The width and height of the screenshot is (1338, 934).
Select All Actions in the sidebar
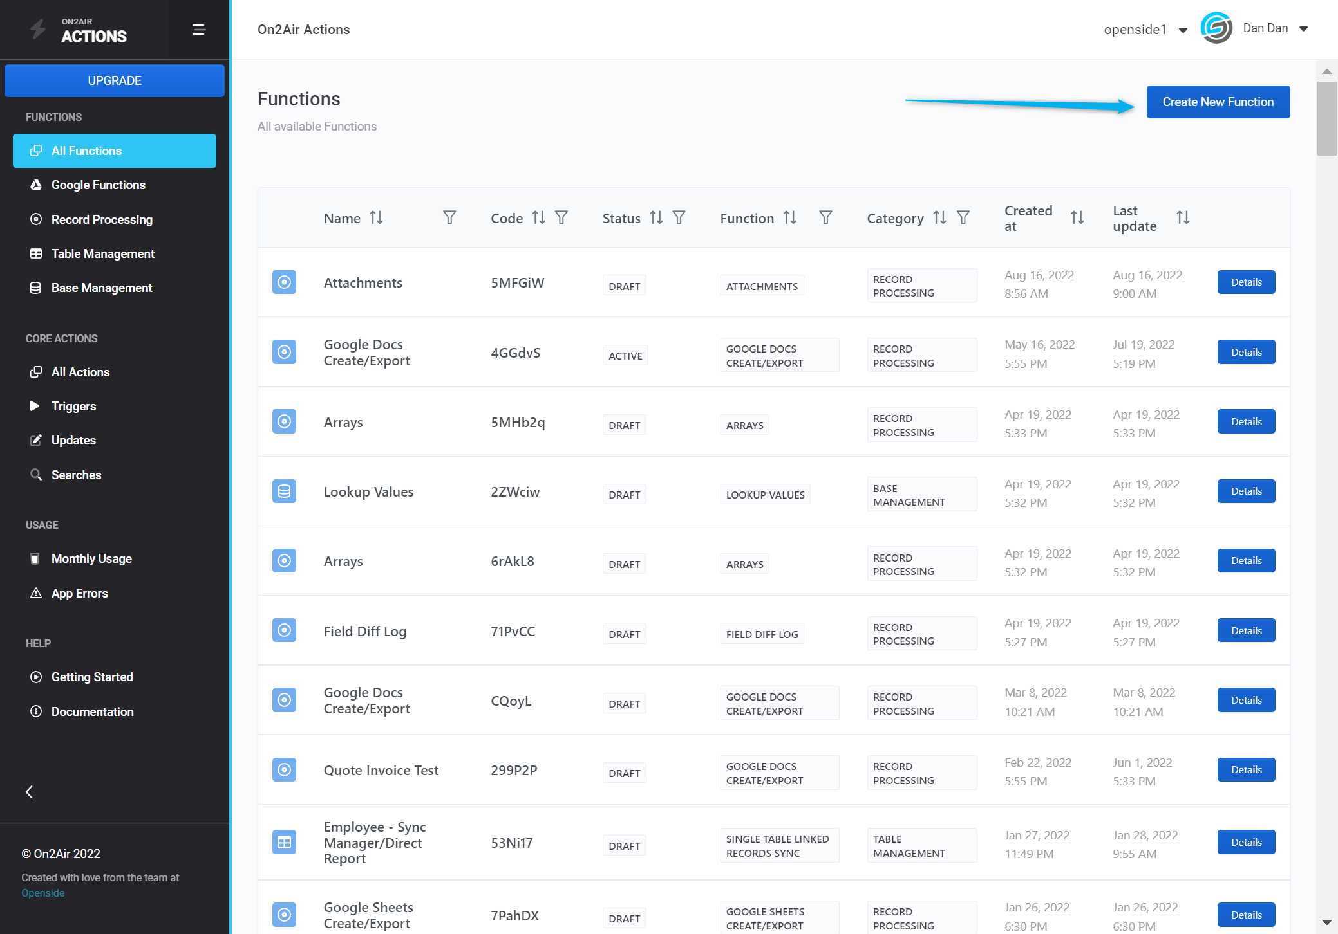click(x=80, y=372)
